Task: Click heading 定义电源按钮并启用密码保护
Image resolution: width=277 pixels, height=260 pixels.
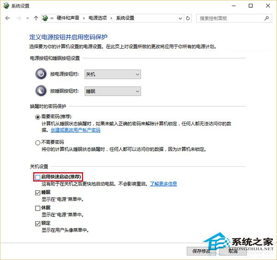Action: point(68,37)
